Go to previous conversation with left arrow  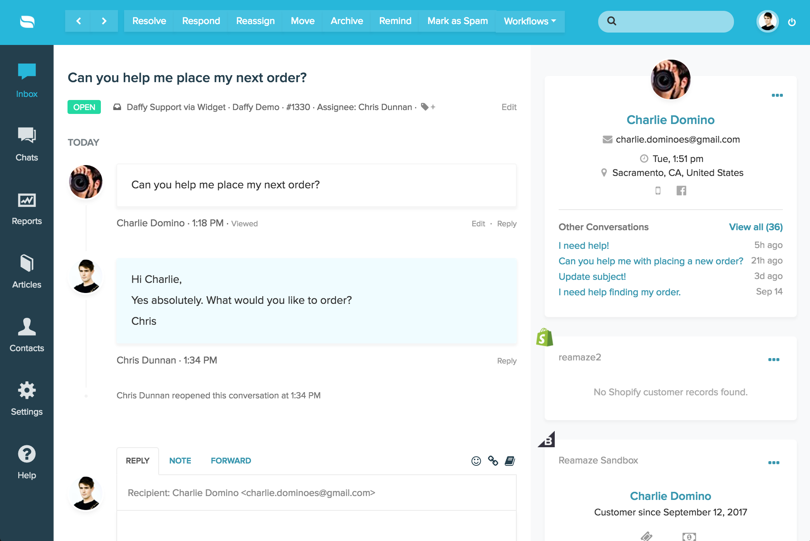78,21
